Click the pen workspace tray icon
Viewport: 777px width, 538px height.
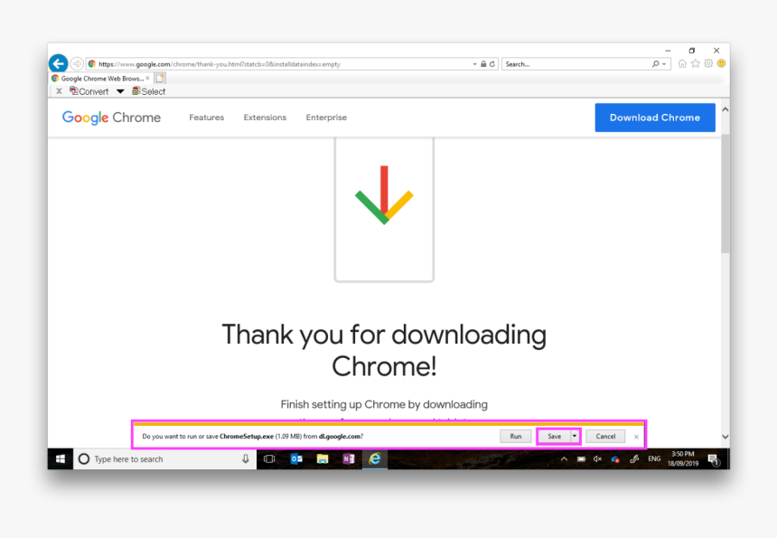pyautogui.click(x=633, y=459)
